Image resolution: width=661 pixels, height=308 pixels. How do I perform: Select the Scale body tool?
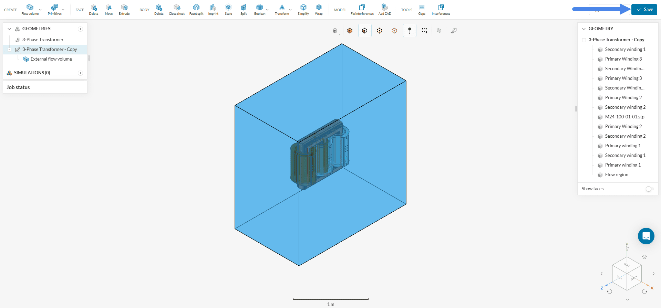click(x=228, y=8)
